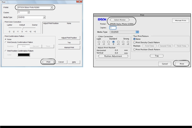192x128 pixels.
Task: Select Color Correction -3 radio button
Action: pos(99,42)
